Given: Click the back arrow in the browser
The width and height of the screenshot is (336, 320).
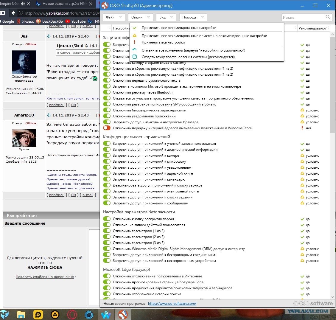Looking at the screenshot, I should coord(13,13).
